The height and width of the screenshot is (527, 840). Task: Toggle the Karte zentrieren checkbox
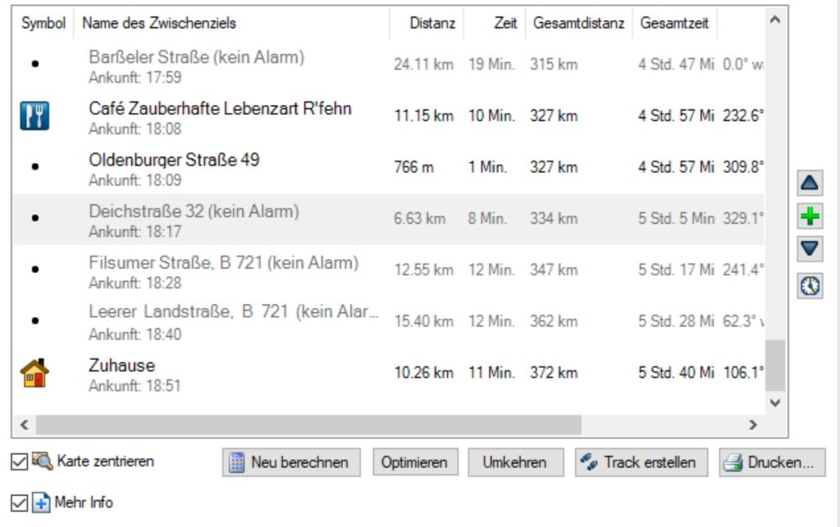[x=19, y=461]
